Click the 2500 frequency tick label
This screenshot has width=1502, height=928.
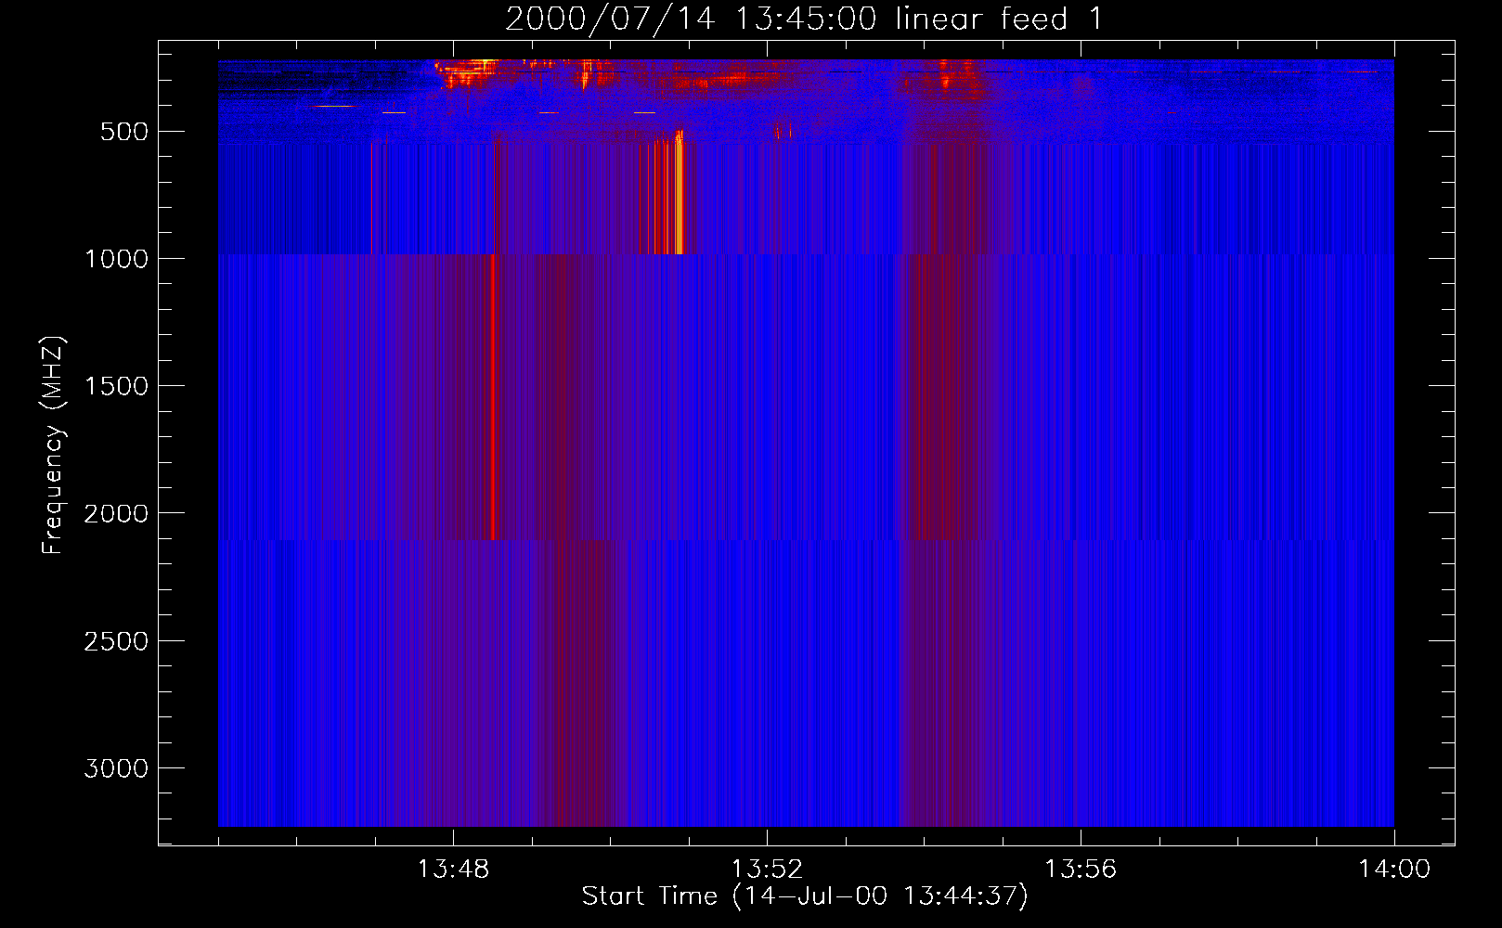pyautogui.click(x=116, y=641)
